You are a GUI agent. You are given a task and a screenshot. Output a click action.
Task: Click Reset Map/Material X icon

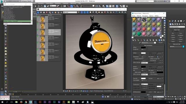click(141, 40)
